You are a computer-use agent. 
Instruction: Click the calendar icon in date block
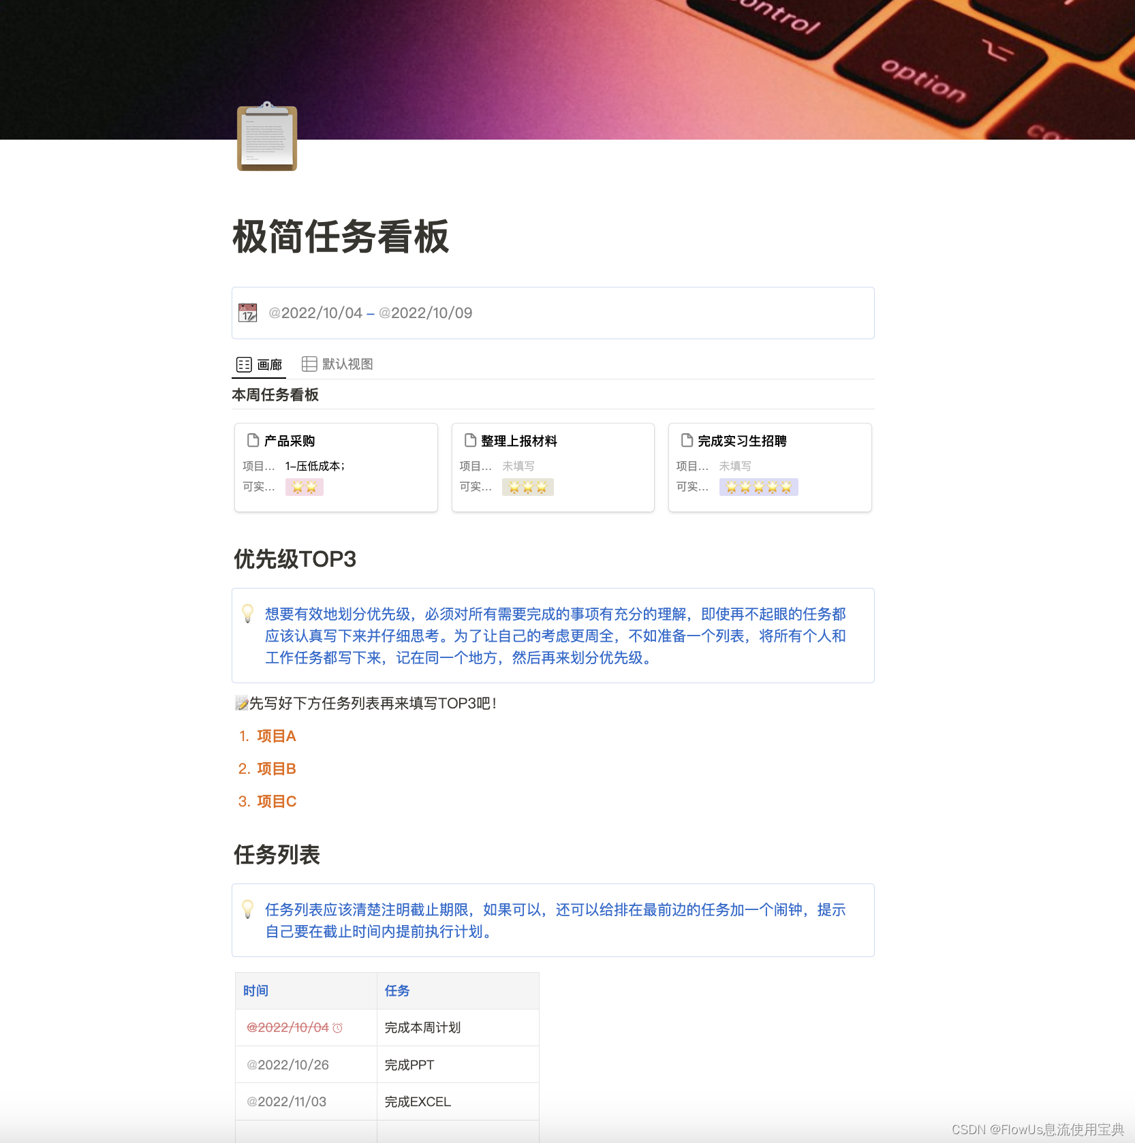pos(248,313)
